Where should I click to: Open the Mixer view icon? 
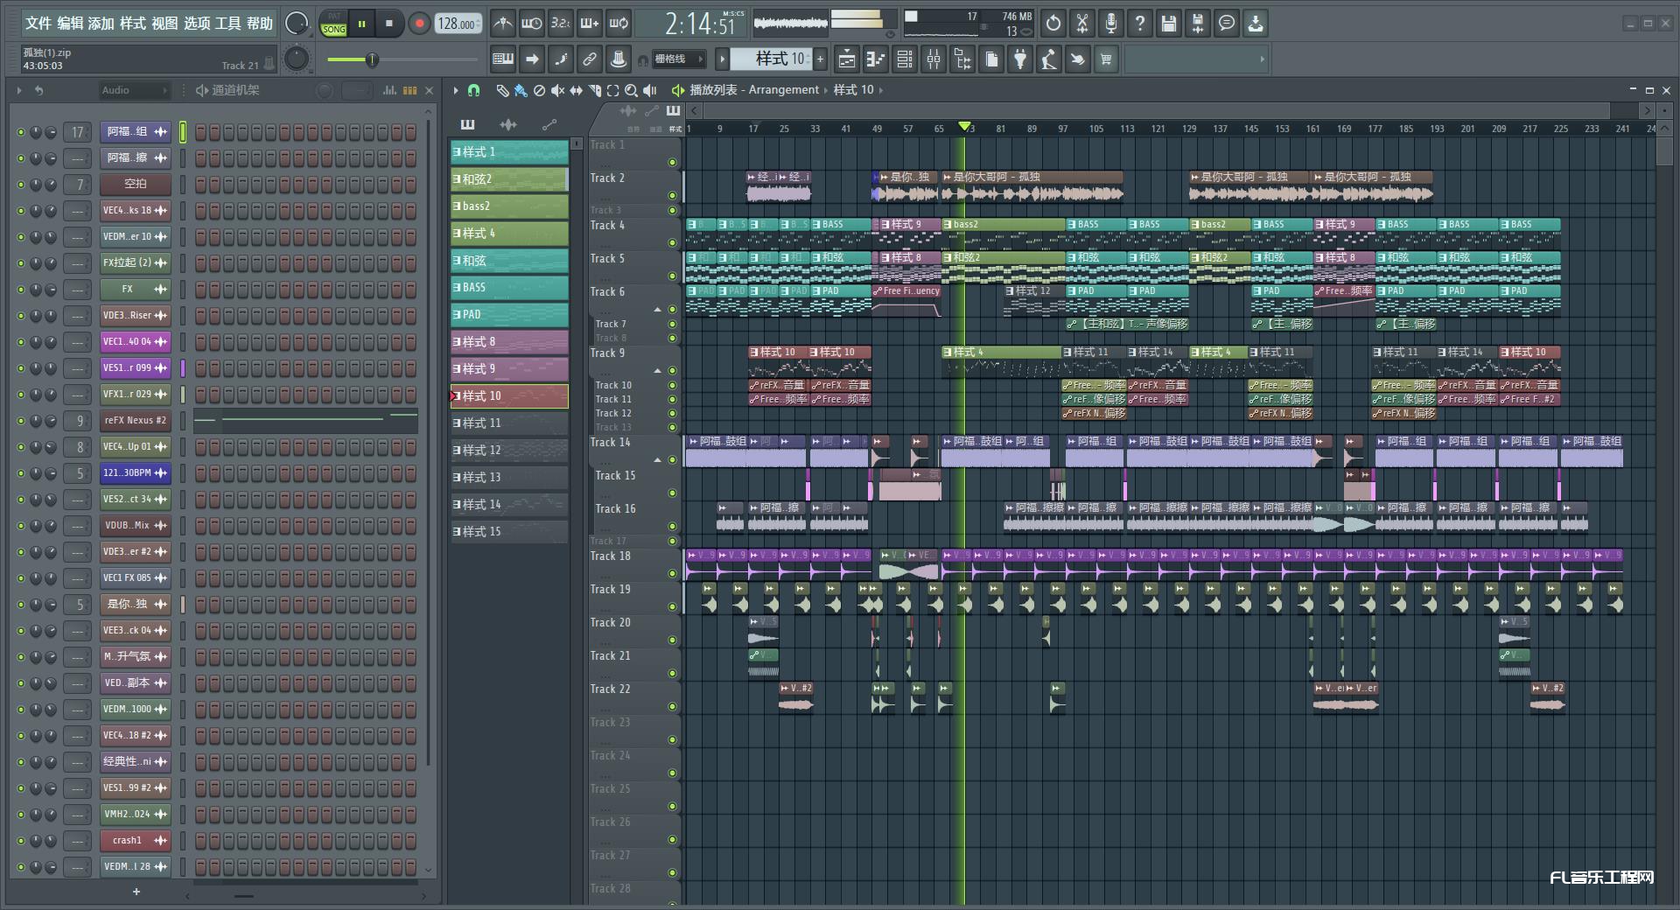point(934,59)
